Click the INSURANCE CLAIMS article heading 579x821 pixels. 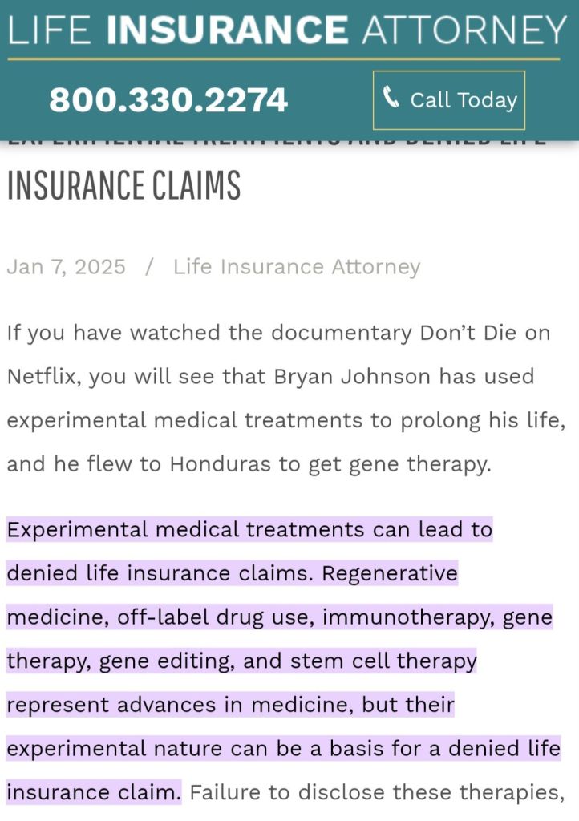[x=123, y=185]
